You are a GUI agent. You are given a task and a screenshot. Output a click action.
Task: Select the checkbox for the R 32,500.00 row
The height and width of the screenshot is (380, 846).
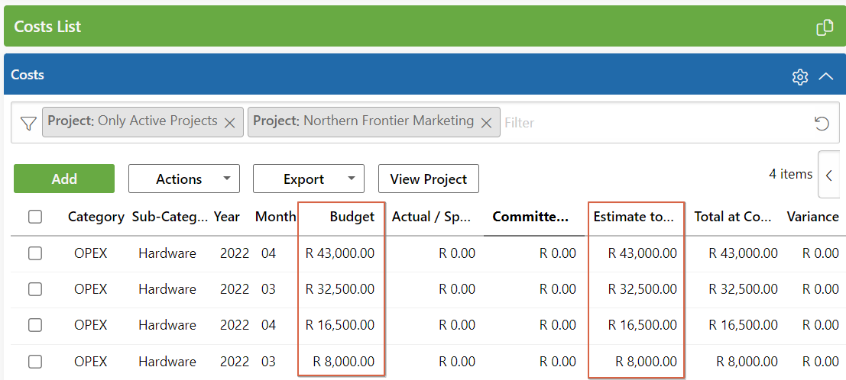click(35, 289)
